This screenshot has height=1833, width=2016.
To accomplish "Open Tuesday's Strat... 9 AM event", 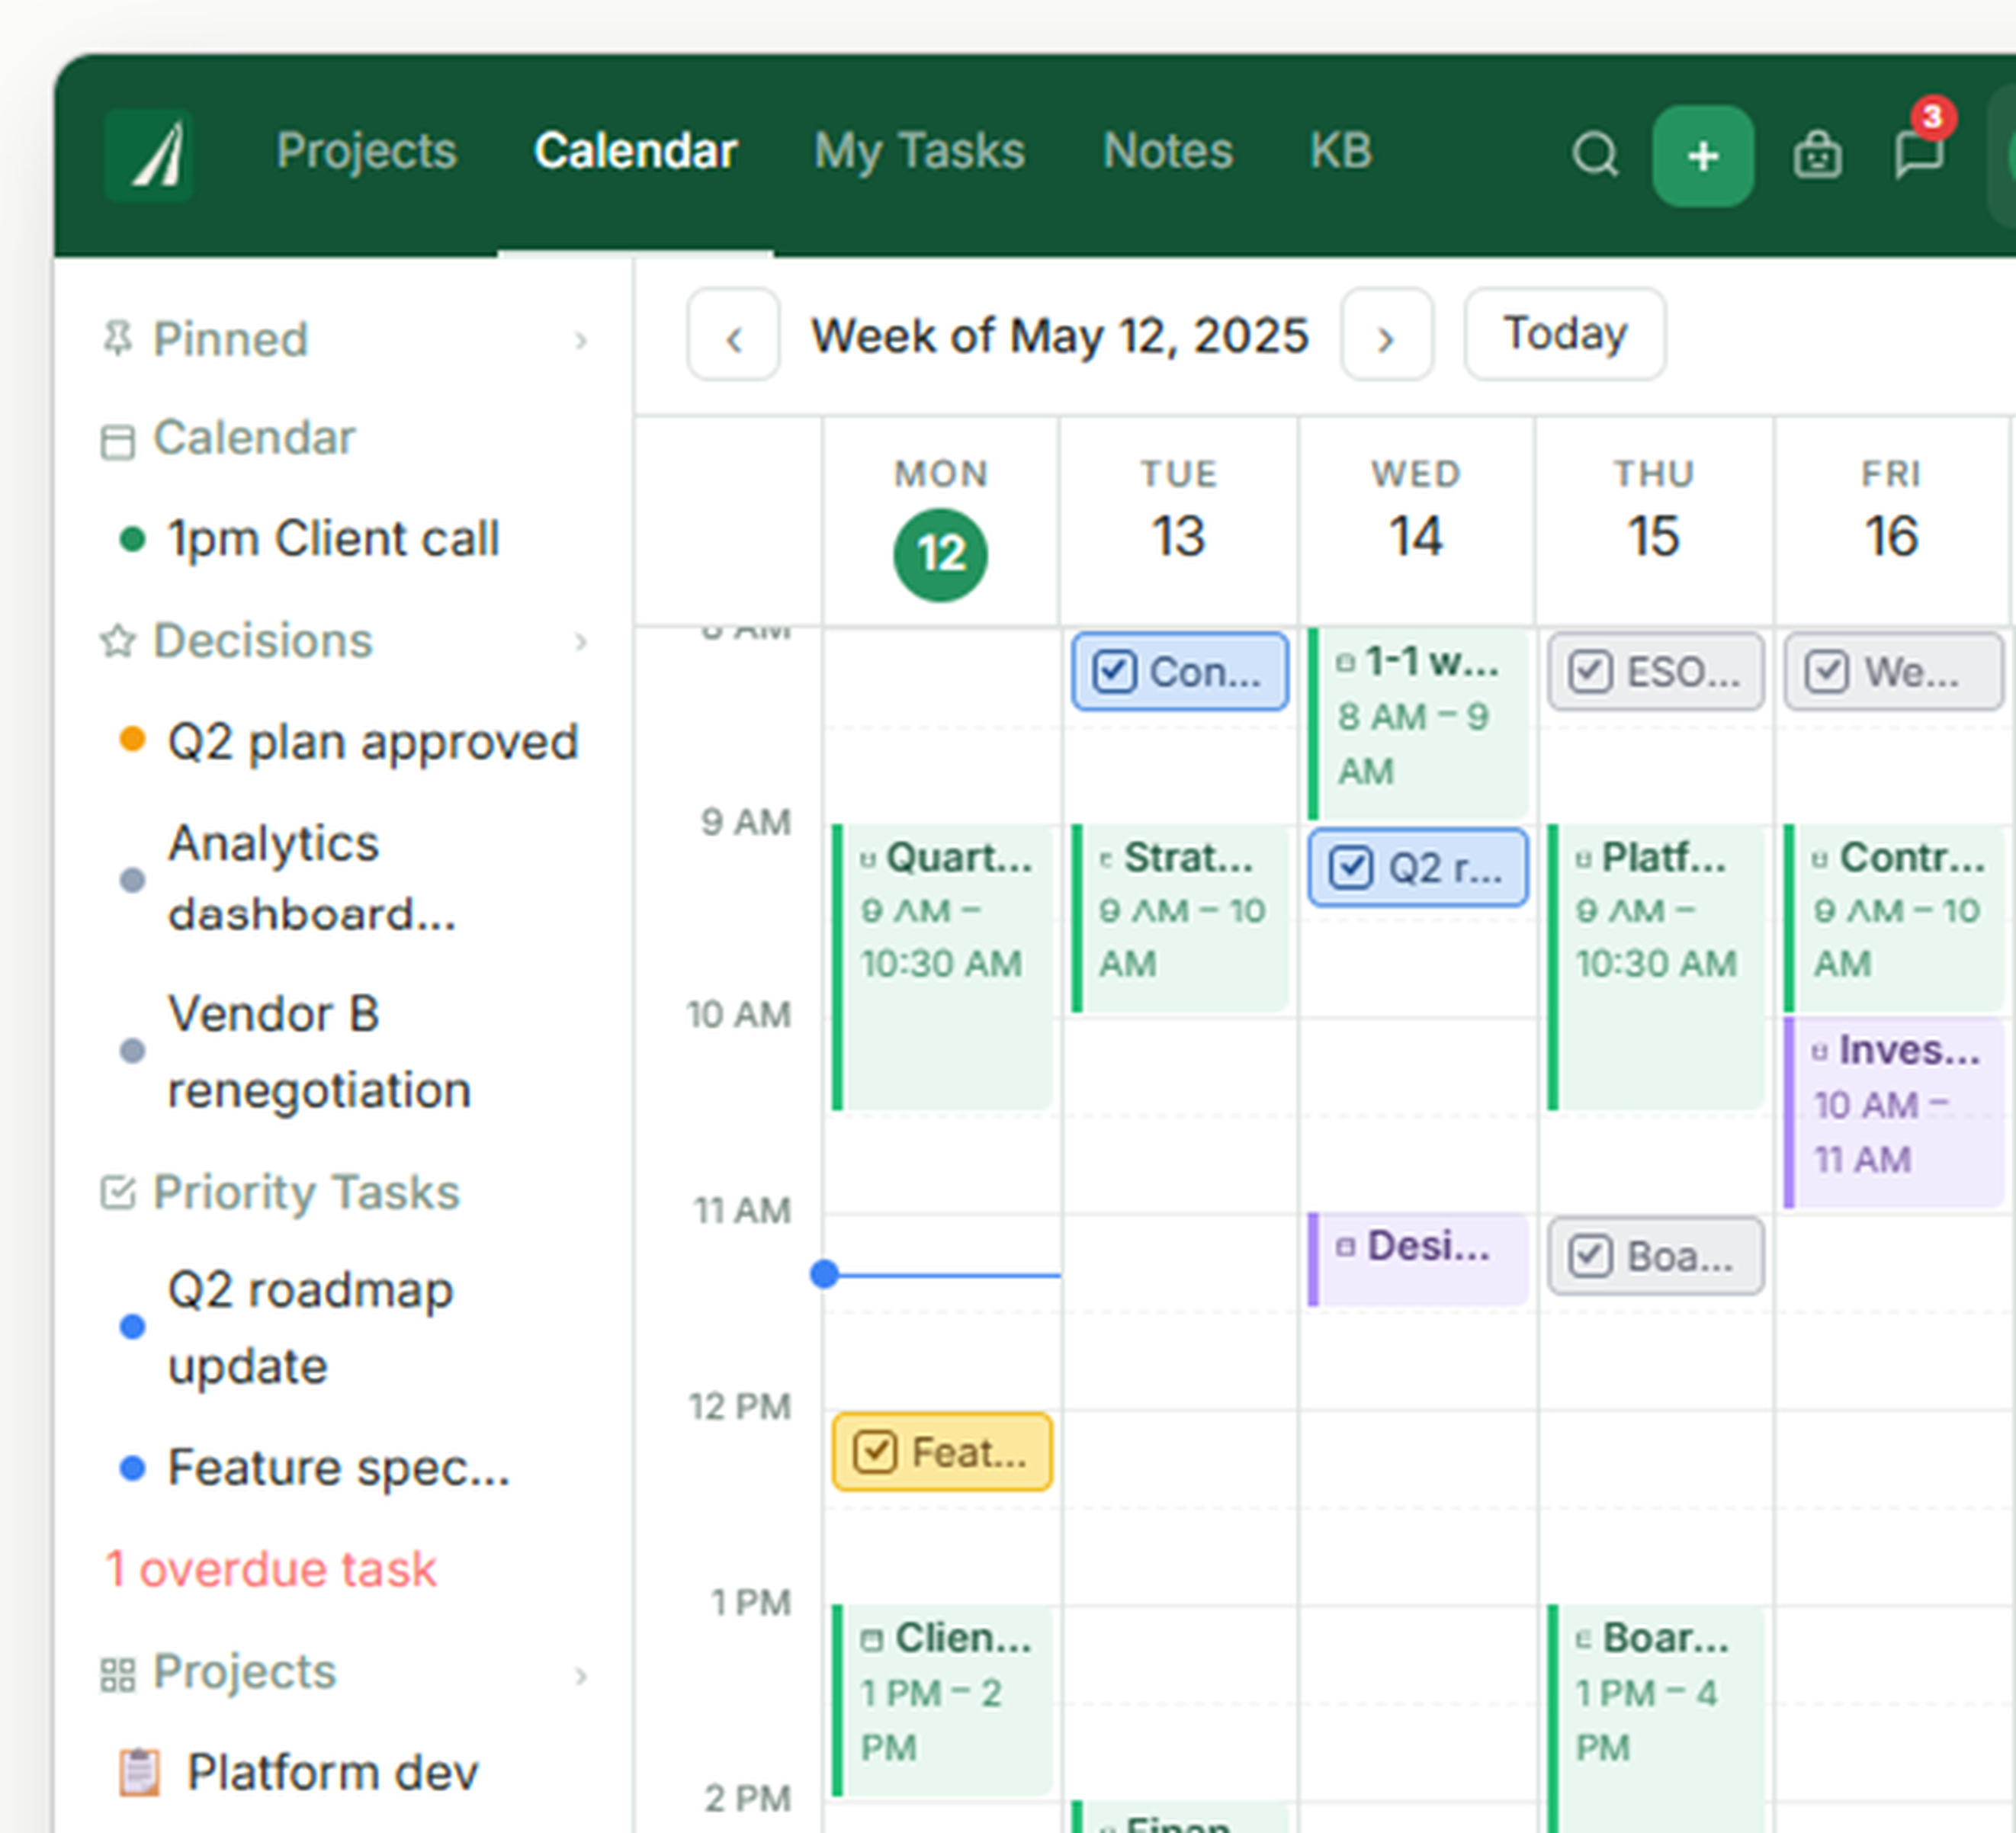I will [x=1180, y=918].
